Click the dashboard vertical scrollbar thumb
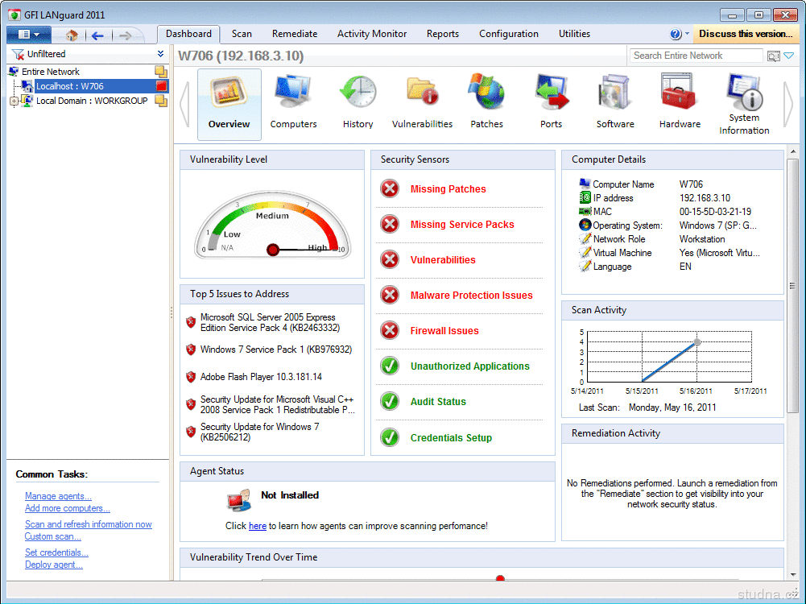 pos(792,285)
